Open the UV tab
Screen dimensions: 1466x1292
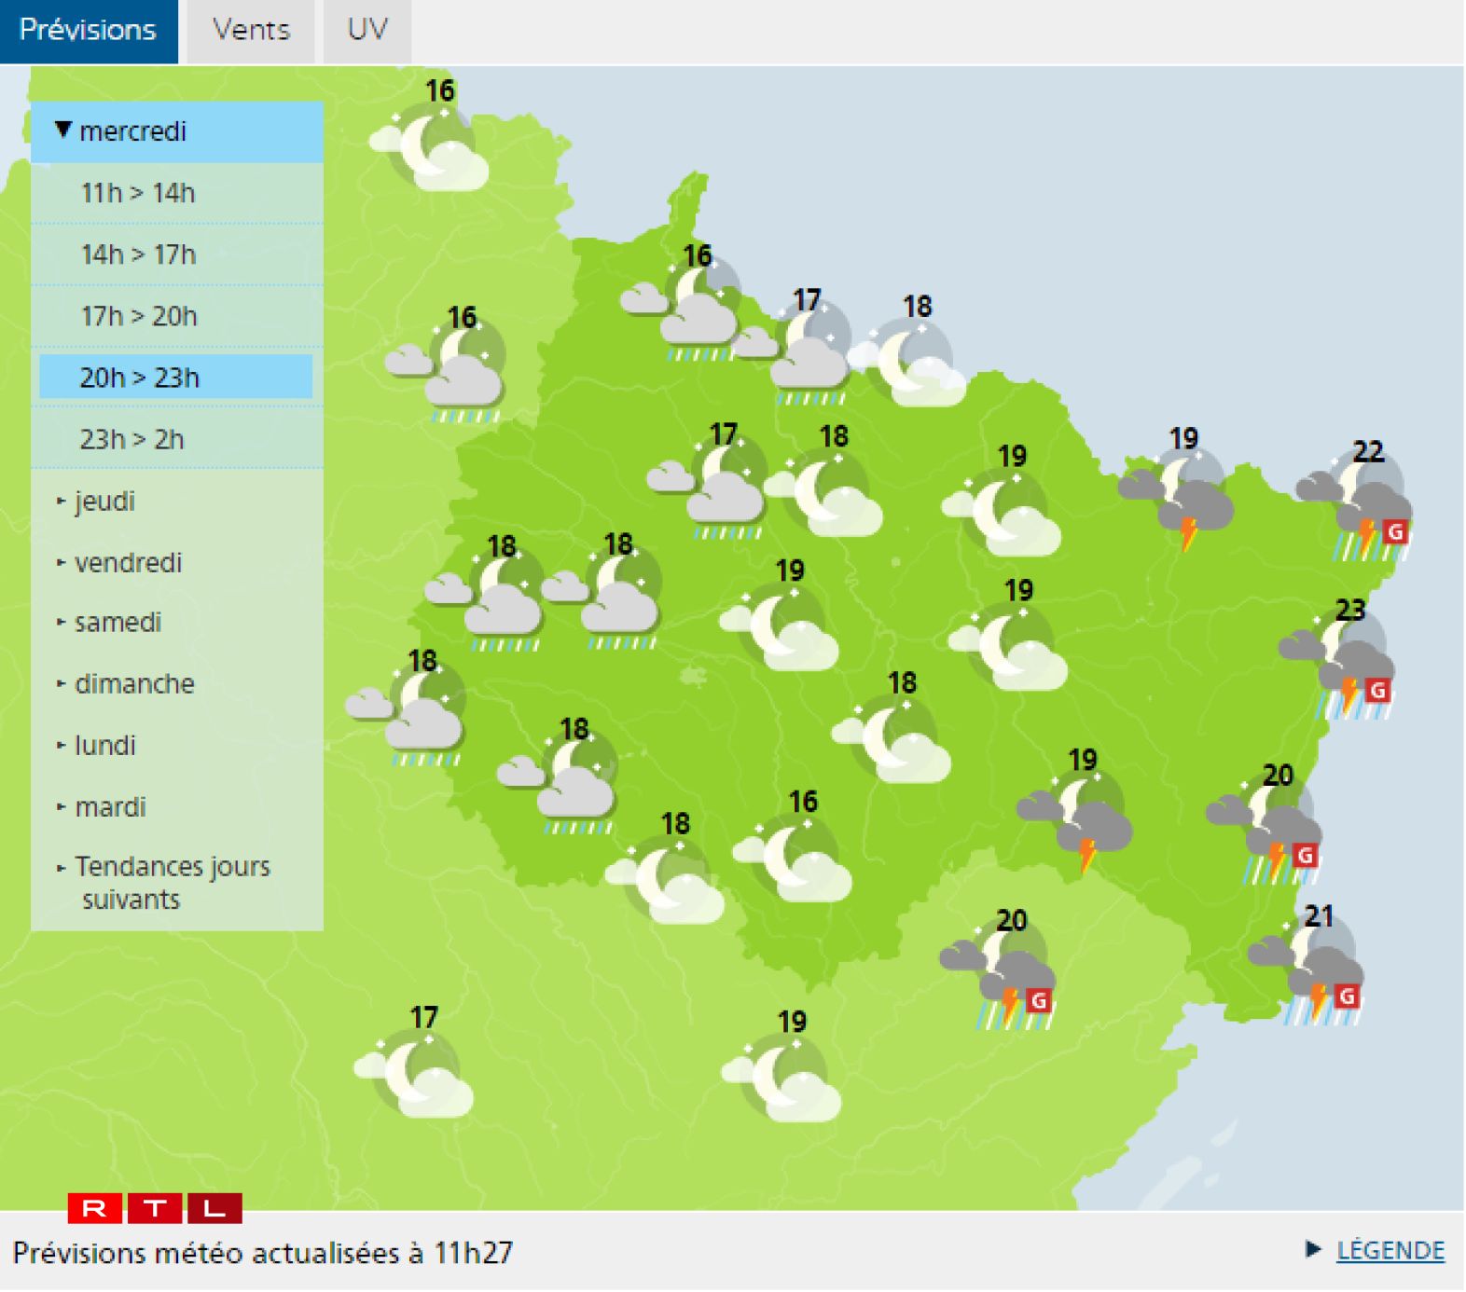(366, 31)
